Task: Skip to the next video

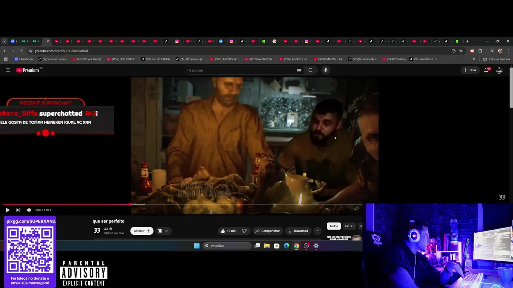Action: pyautogui.click(x=18, y=210)
